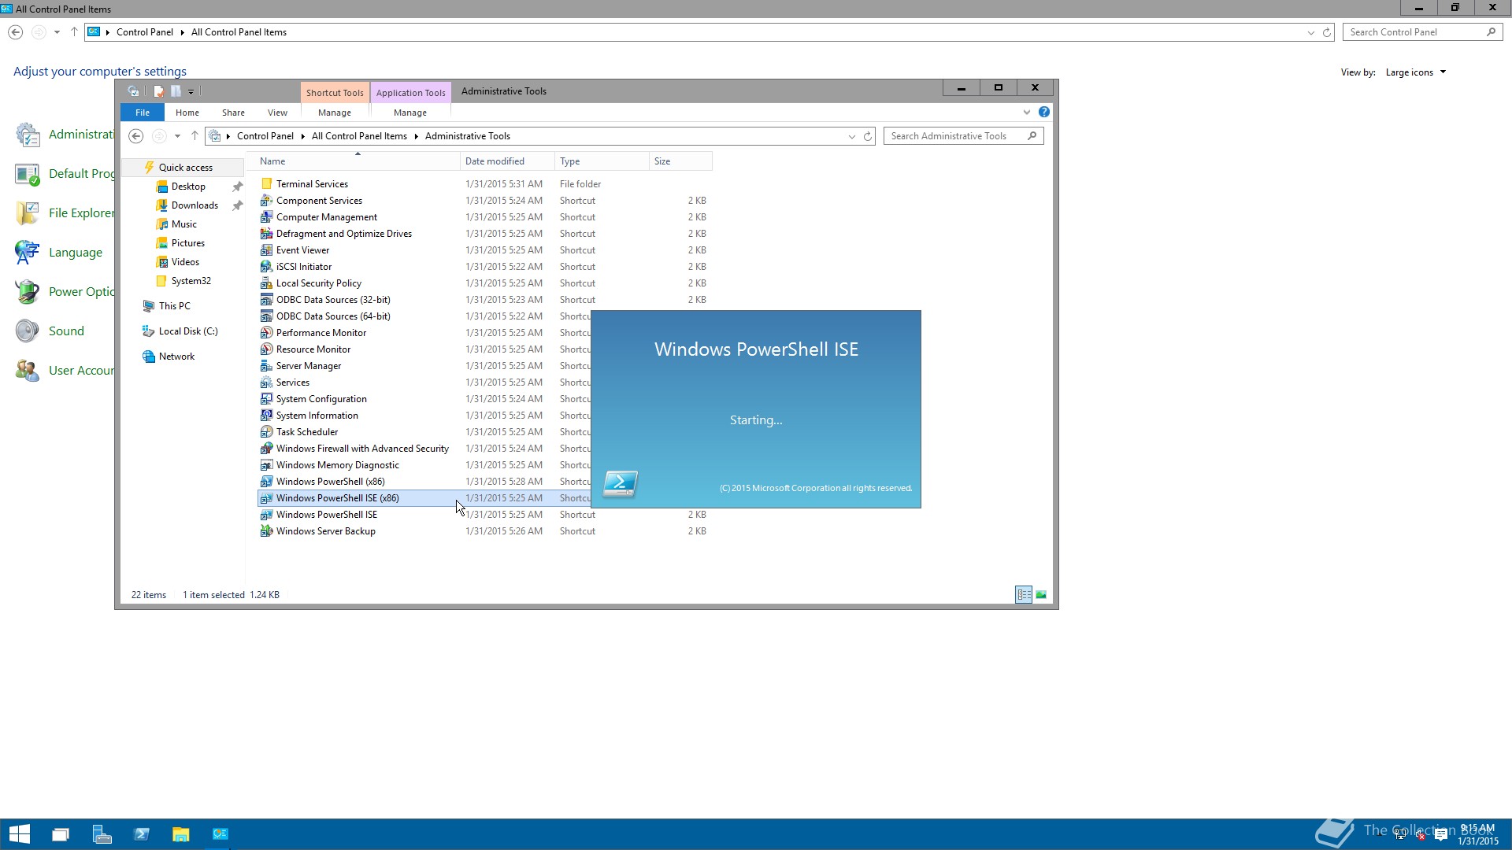Expand the All Control Panel Items breadcrumb arrow
The image size is (1512, 850).
416,136
